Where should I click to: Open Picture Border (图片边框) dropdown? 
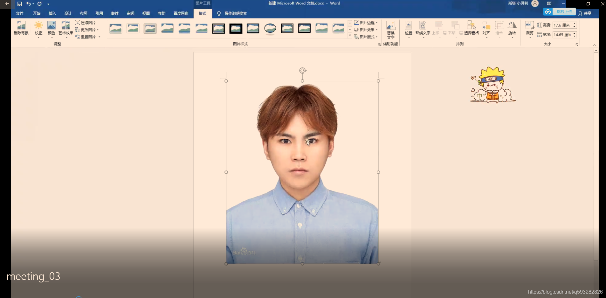coord(366,23)
